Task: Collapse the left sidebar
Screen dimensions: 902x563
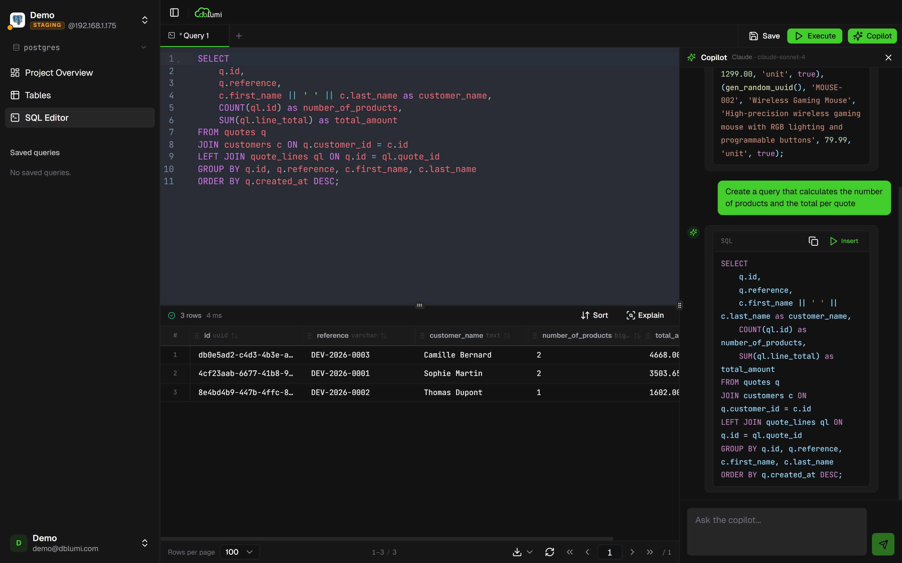Action: click(174, 12)
